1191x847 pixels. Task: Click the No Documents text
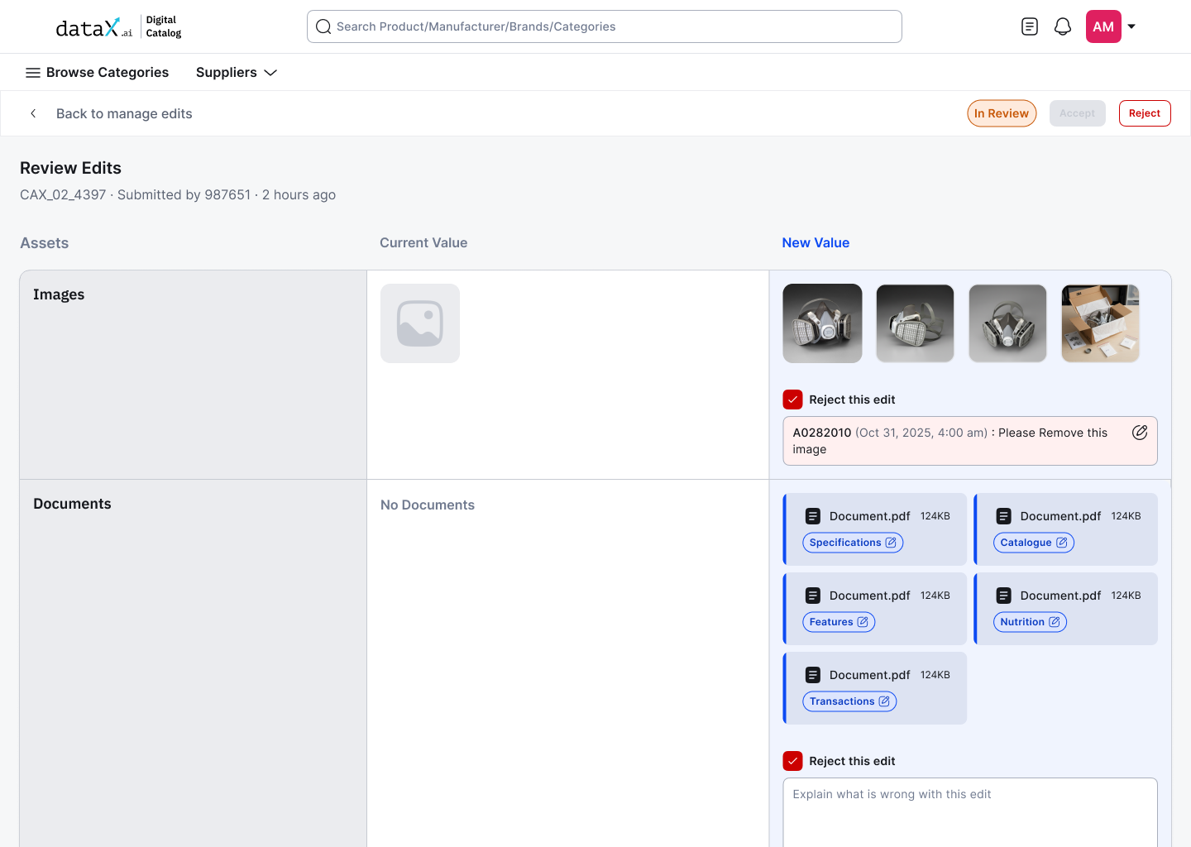tap(428, 505)
